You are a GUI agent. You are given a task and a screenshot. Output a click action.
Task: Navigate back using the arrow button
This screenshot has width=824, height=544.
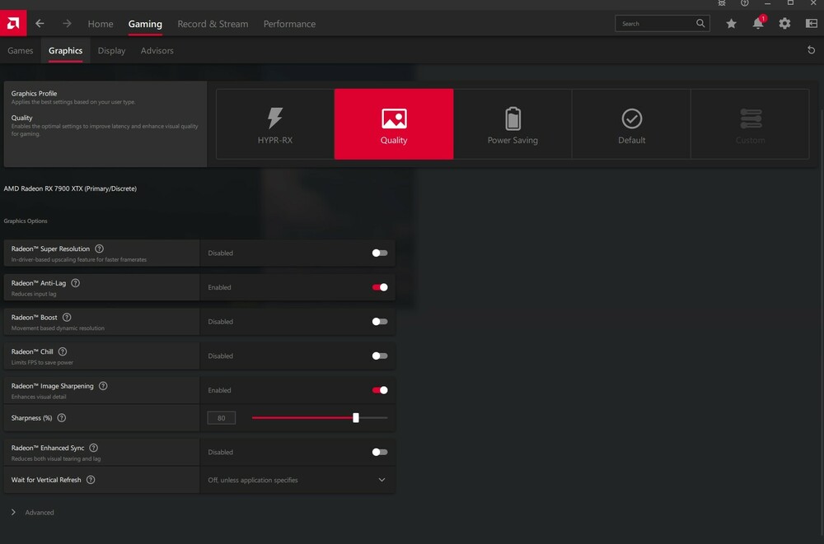click(x=40, y=24)
